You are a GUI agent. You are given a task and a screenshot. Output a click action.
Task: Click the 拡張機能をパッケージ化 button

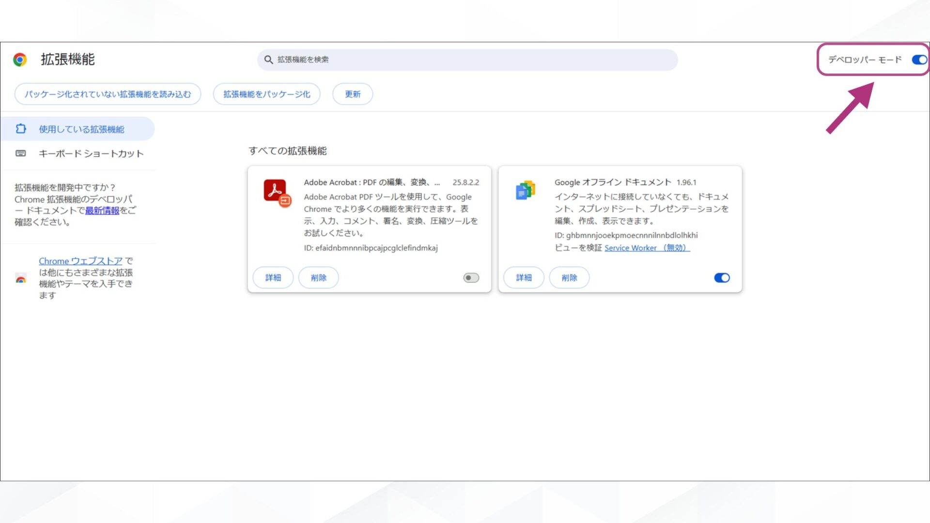pyautogui.click(x=266, y=94)
